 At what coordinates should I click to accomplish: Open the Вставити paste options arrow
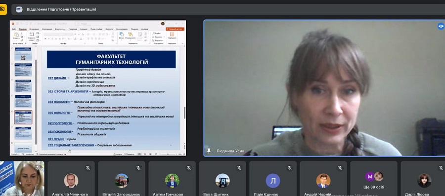pos(16,40)
